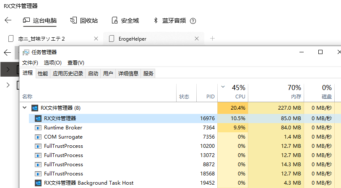Click Background Task Host process icon
341x188 pixels.
pyautogui.click(x=38, y=183)
